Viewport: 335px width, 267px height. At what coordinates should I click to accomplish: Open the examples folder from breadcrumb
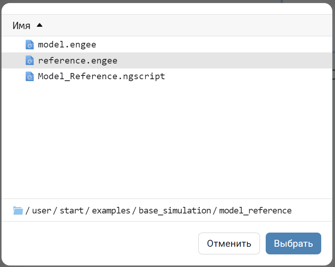pos(111,210)
